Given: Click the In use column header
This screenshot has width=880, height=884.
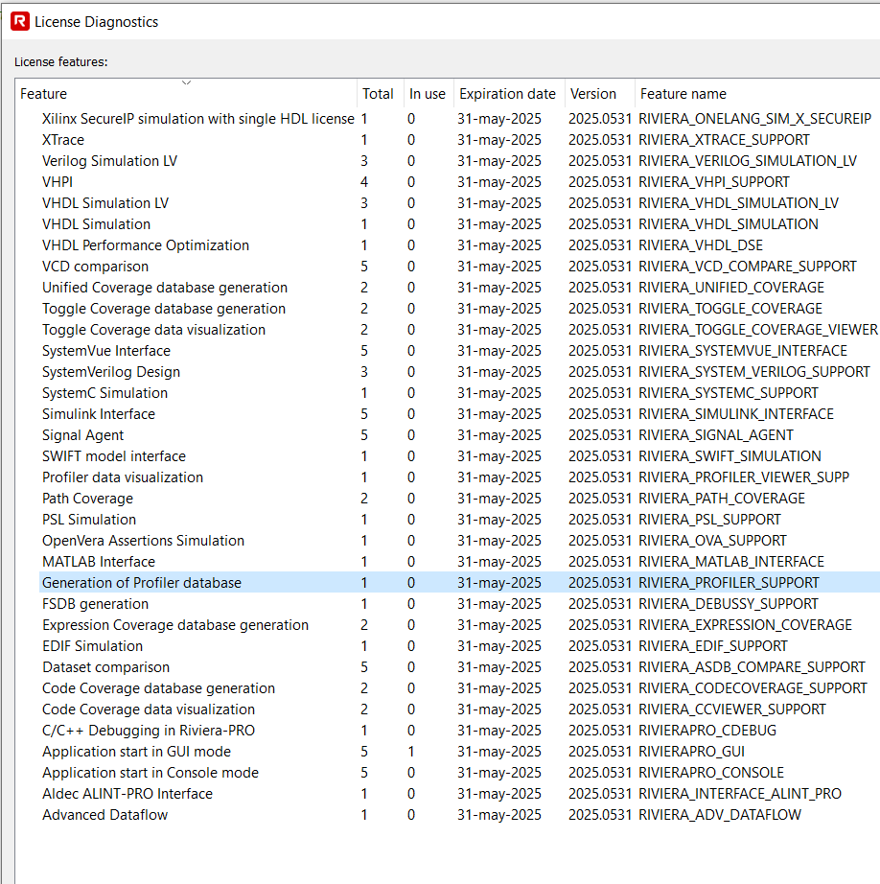Looking at the screenshot, I should 427,94.
